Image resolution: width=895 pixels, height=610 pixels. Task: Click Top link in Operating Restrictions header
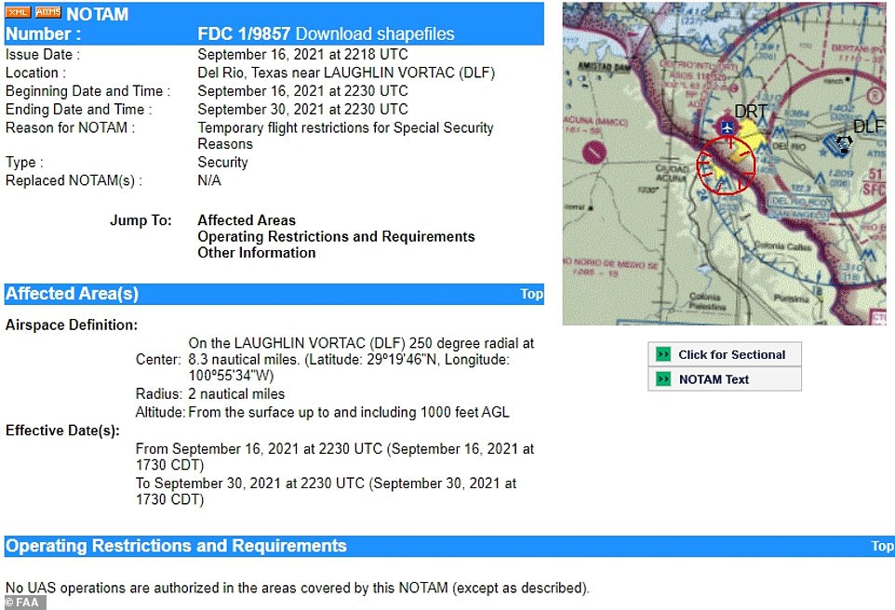point(883,546)
